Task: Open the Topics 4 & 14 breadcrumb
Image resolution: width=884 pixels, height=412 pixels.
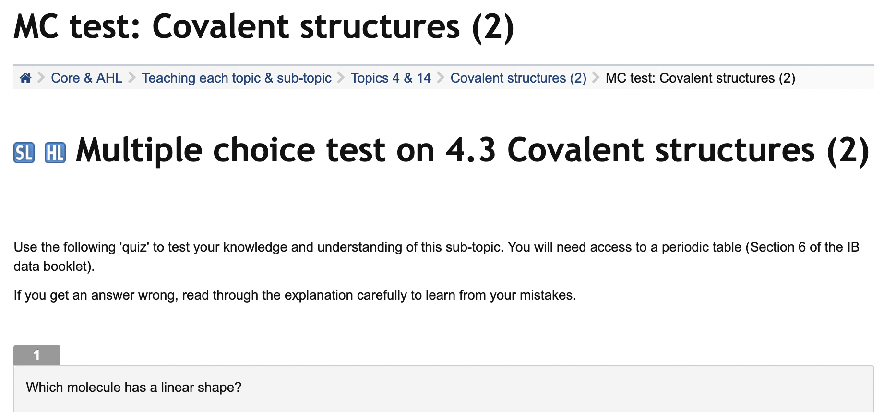Action: [391, 78]
